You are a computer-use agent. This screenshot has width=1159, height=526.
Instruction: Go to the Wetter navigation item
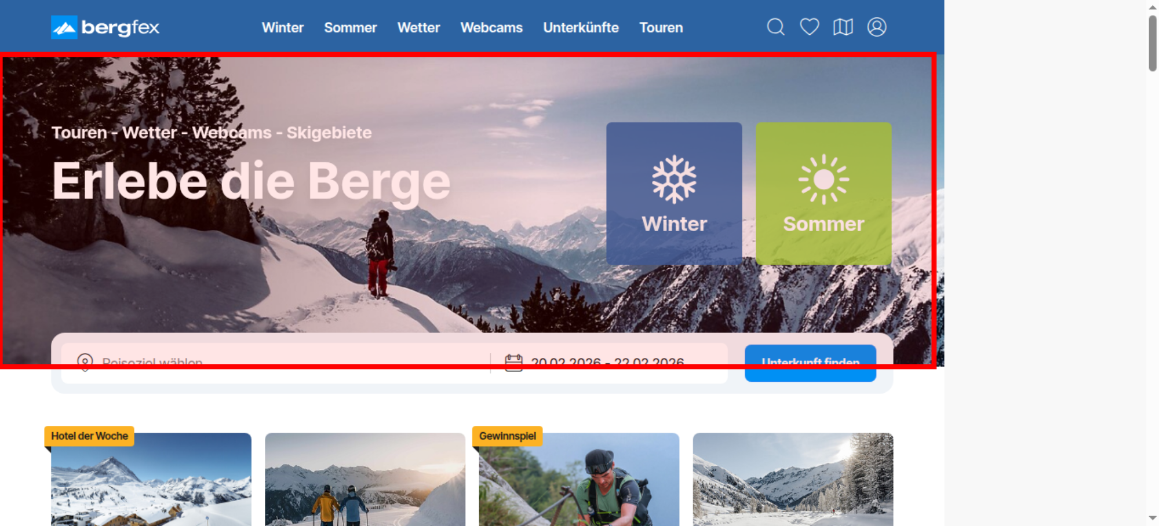[x=418, y=28]
